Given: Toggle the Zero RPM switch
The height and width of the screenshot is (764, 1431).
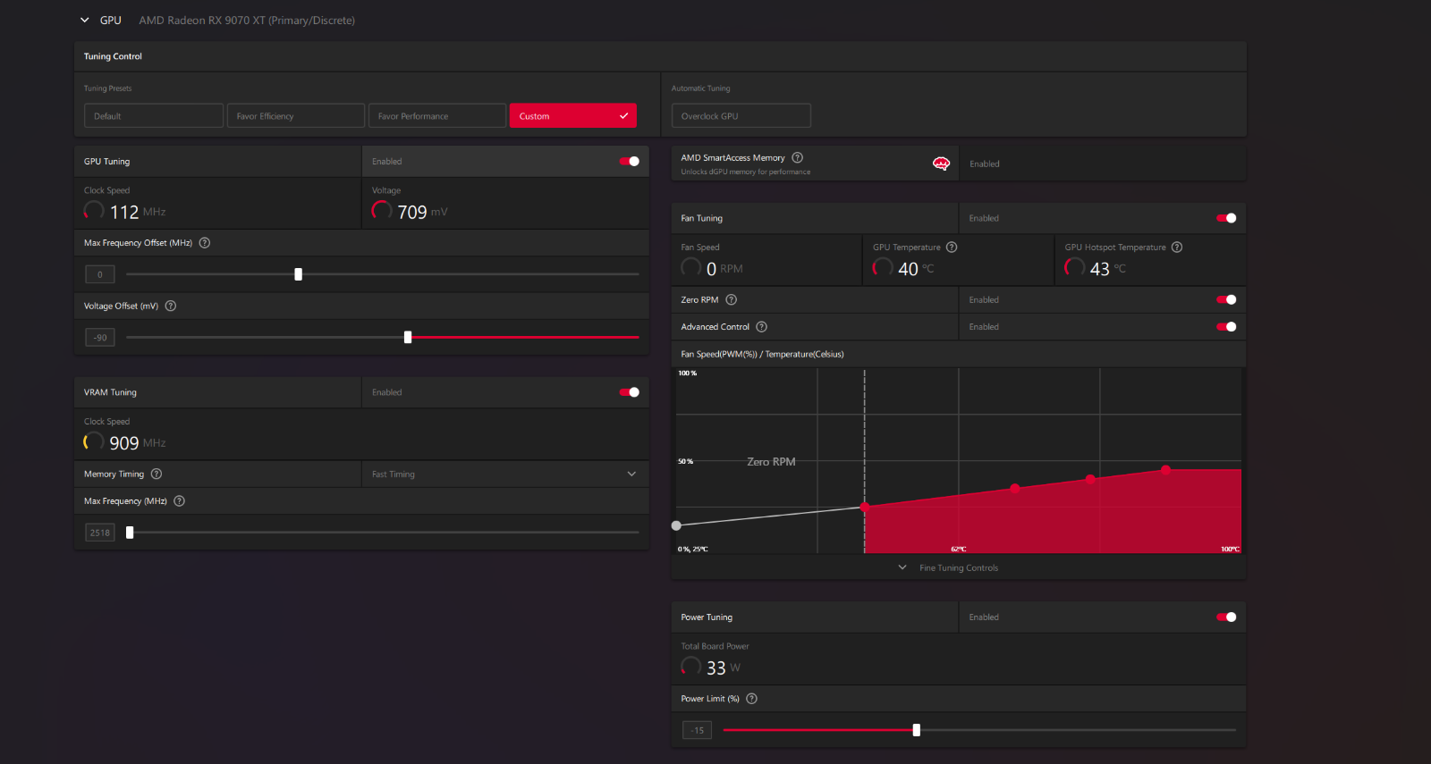Looking at the screenshot, I should point(1226,300).
